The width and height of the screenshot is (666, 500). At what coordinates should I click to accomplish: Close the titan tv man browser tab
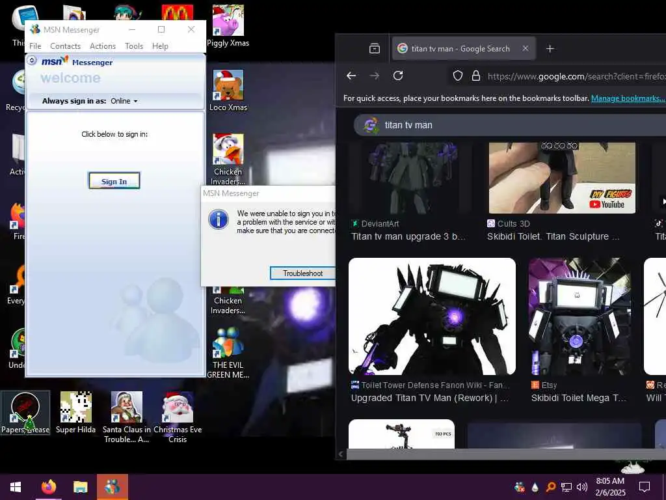(526, 48)
